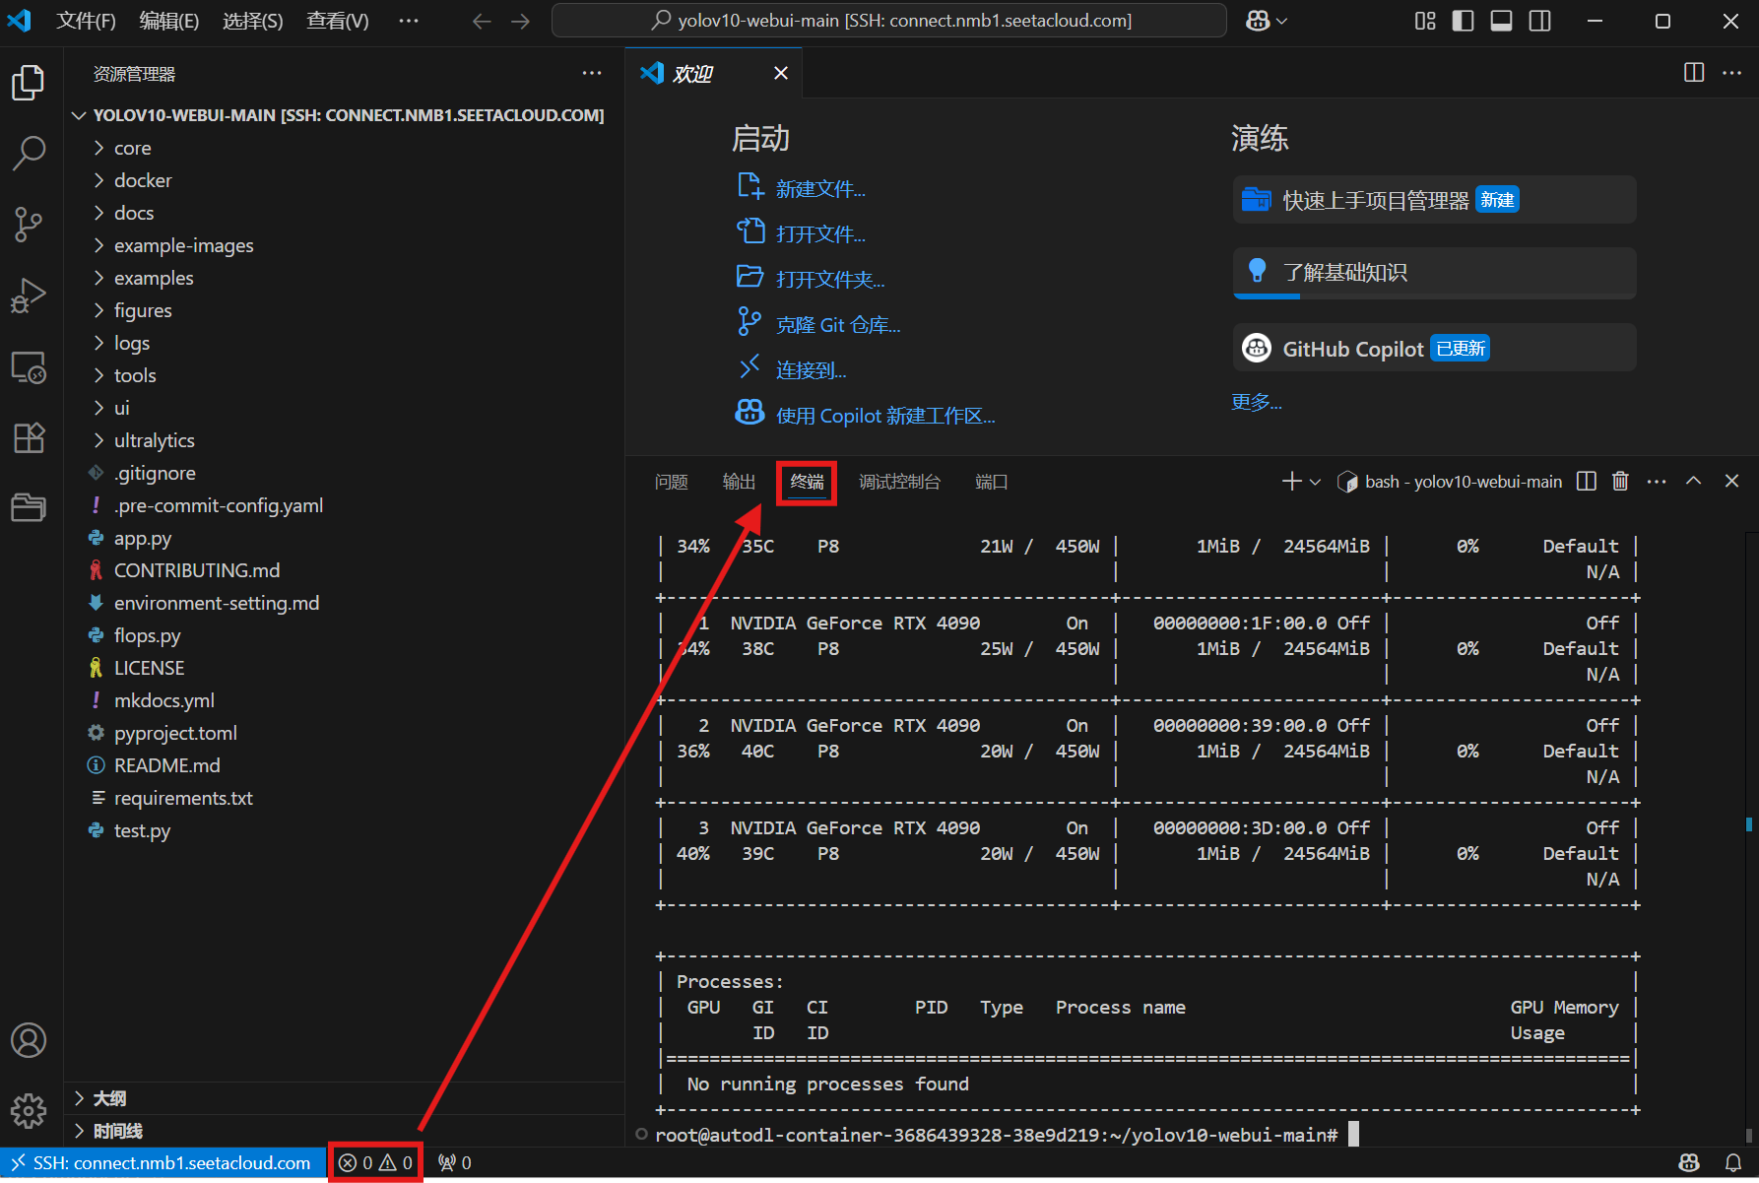This screenshot has height=1183, width=1759.
Task: Collapse the YOLOV10-WEBUI-MAIN root folder
Action: coord(345,115)
